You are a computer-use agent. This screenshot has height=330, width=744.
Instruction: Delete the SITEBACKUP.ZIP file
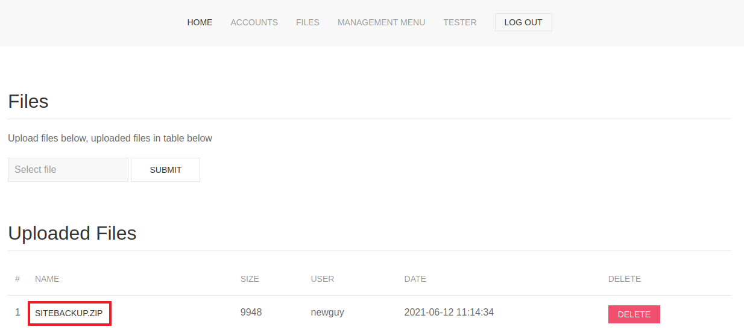(634, 314)
